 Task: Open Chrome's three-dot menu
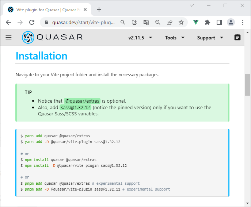(243, 22)
